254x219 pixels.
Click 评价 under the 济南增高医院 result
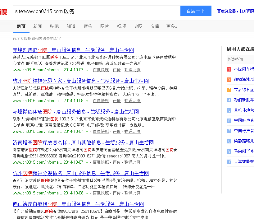117,162
